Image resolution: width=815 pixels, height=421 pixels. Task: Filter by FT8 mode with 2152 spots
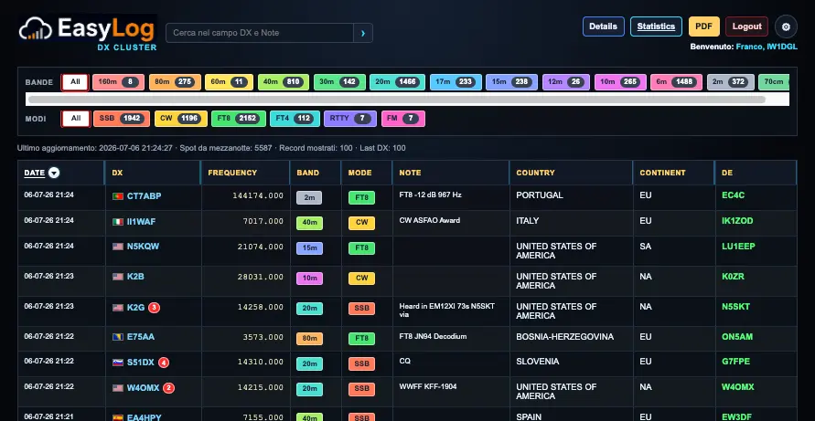click(239, 119)
